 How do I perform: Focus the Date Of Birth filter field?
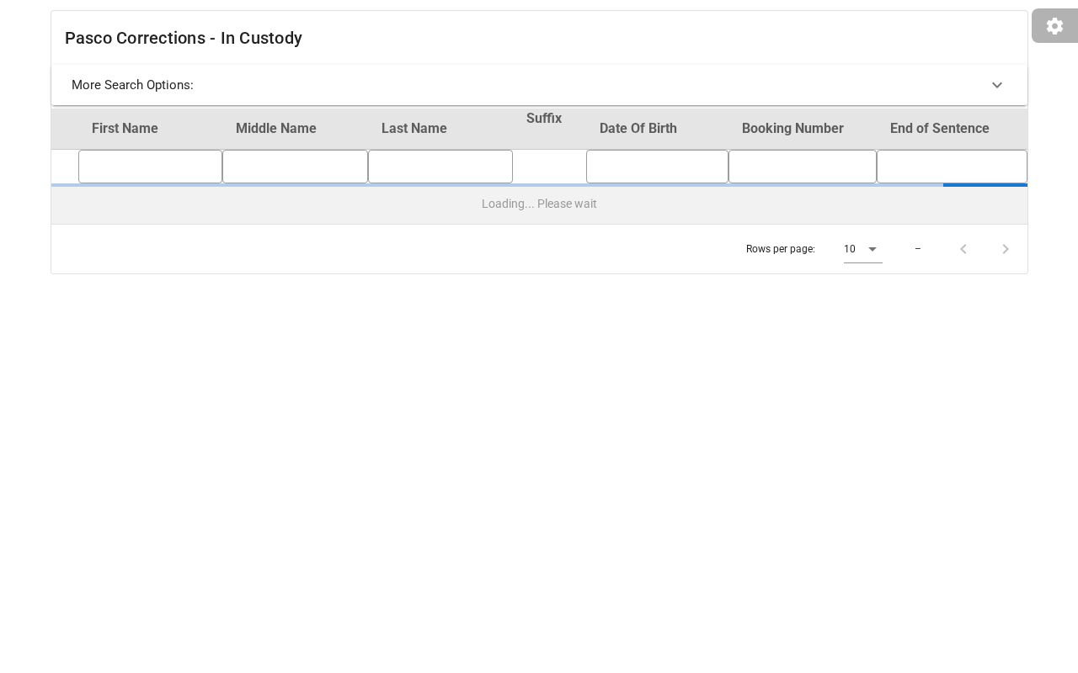click(657, 167)
